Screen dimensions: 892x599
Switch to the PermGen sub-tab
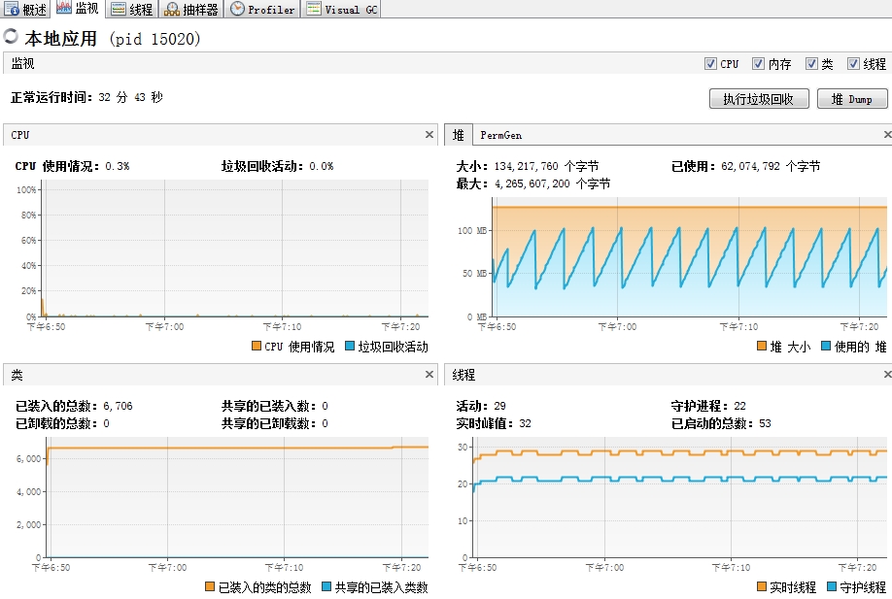pos(500,135)
